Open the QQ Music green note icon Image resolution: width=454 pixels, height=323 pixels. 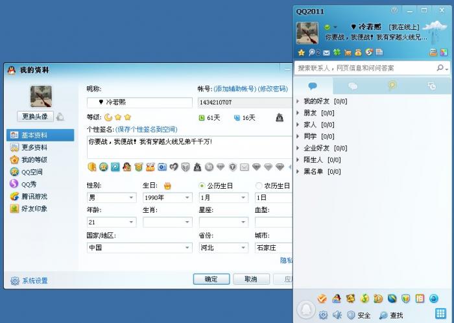[x=364, y=298]
